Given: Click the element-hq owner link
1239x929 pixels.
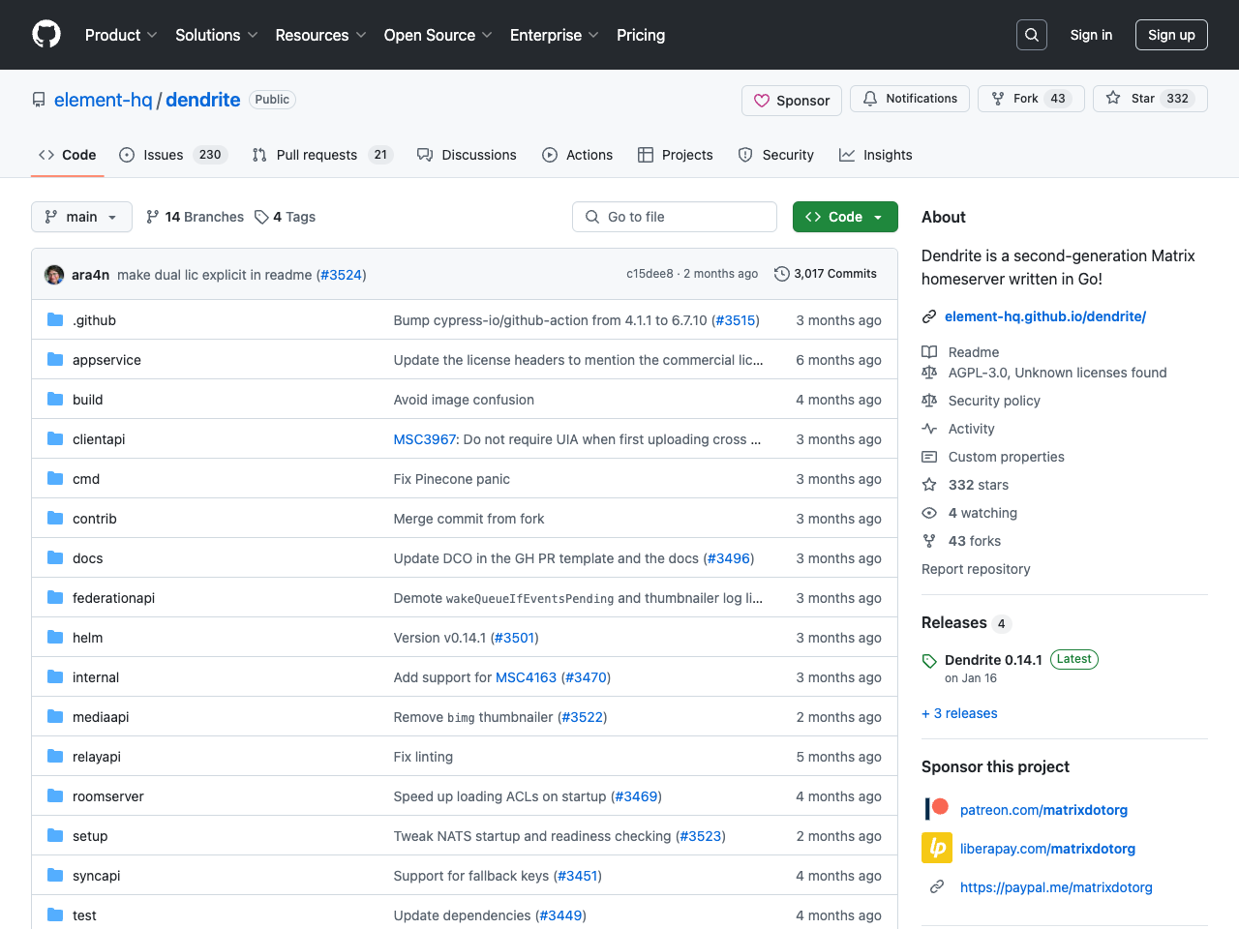Looking at the screenshot, I should click(x=104, y=100).
